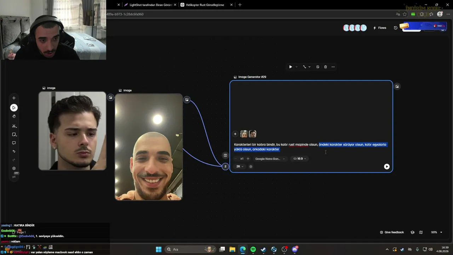Bookmark this page with the star icon
The height and width of the screenshot is (255, 453).
coord(405,14)
